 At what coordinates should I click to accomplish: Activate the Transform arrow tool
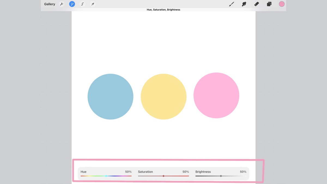(93, 4)
